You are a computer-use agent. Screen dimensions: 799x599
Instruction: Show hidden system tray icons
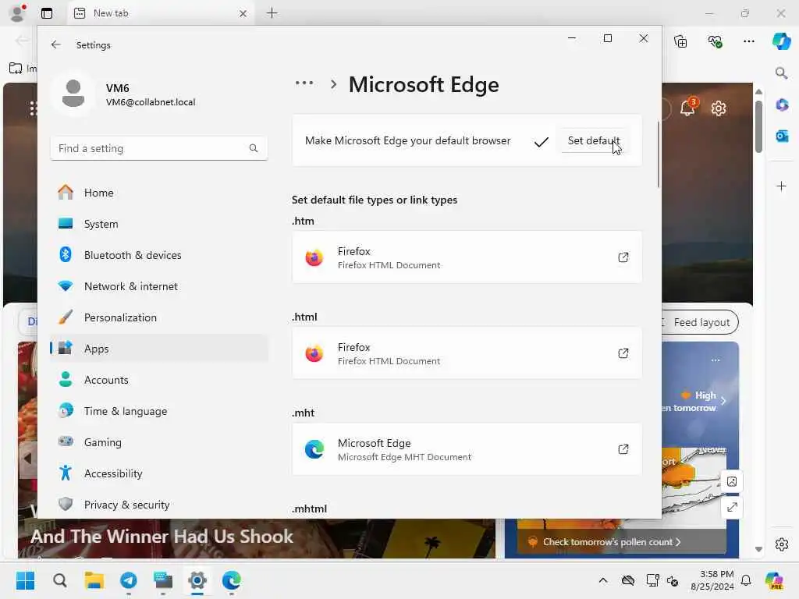[x=603, y=580]
